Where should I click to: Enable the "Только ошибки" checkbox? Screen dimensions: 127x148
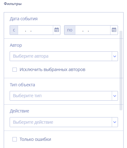click(15, 139)
